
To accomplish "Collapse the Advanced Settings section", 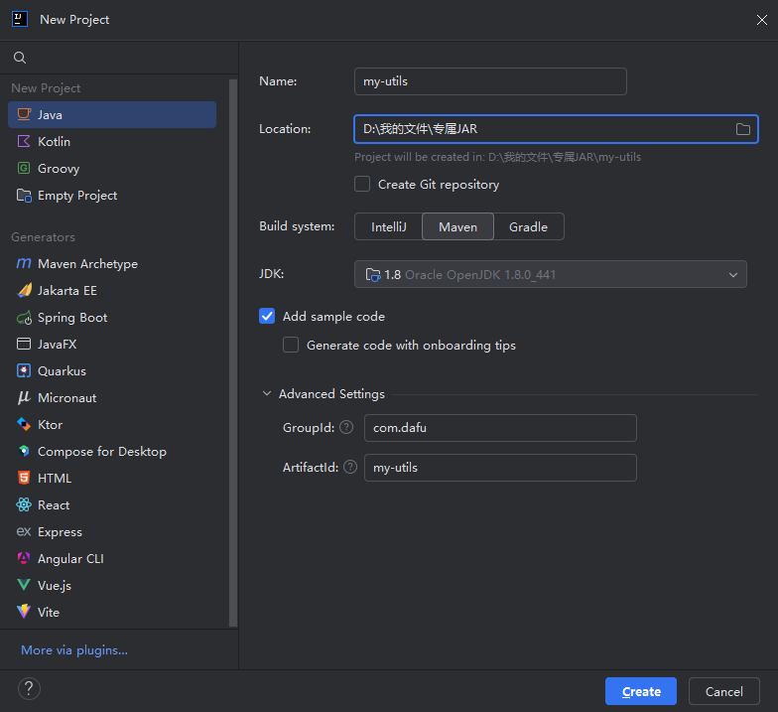I will click(267, 393).
